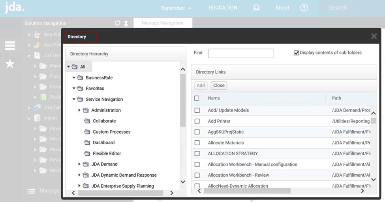The image size is (385, 202).
Task: Click Flexible Editor folder icon
Action: (87, 153)
